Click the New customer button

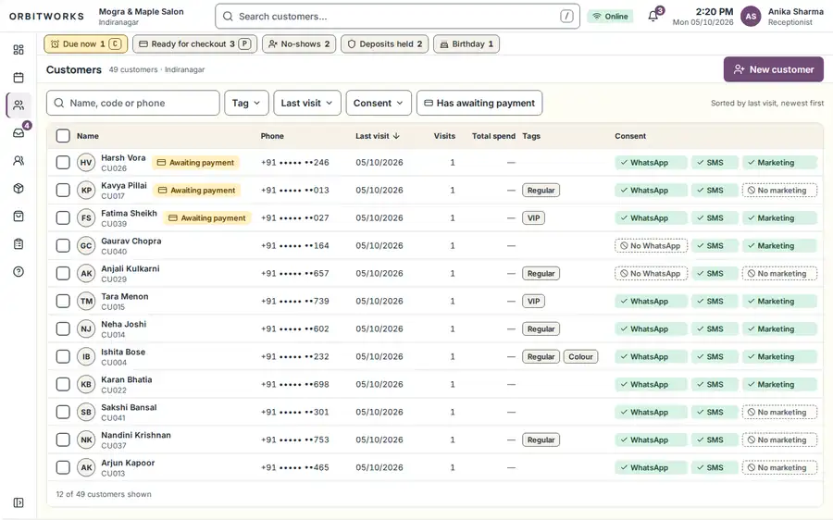pyautogui.click(x=774, y=69)
